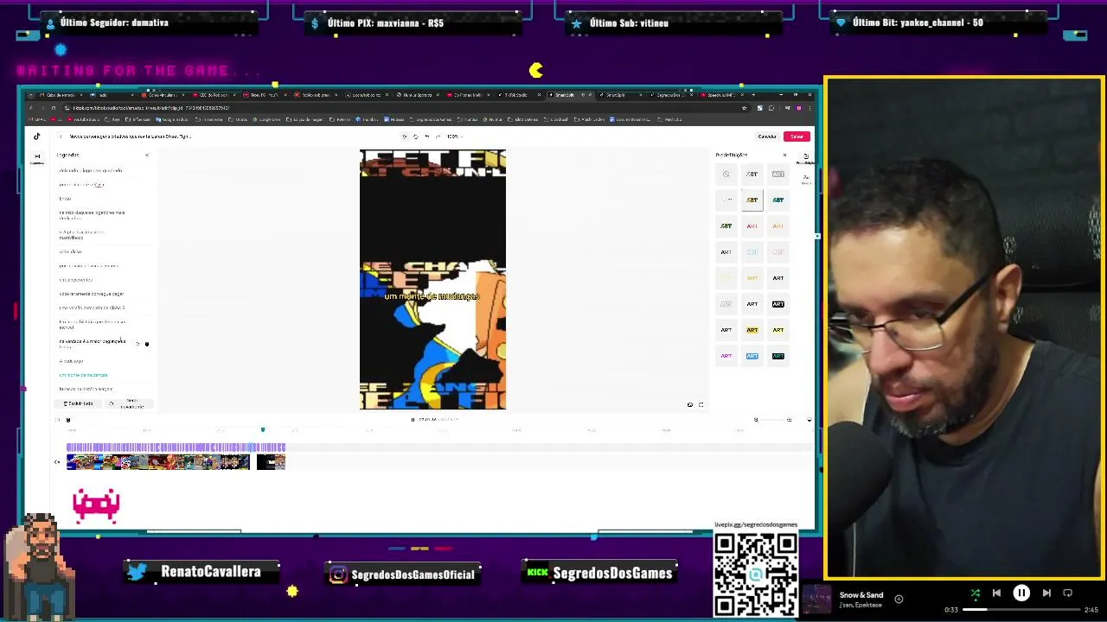Click the icon right of the next-track button
Image resolution: width=1107 pixels, height=622 pixels.
(x=1067, y=593)
